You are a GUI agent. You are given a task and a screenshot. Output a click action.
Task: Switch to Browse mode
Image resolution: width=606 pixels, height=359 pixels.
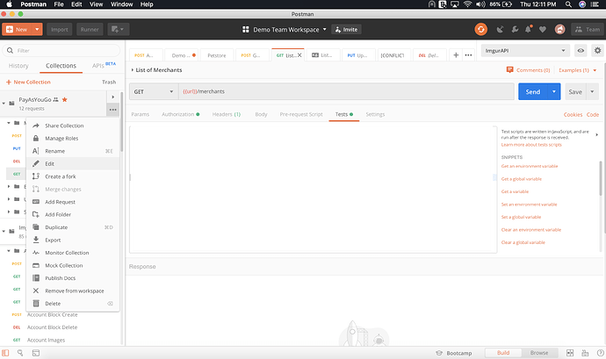point(539,353)
